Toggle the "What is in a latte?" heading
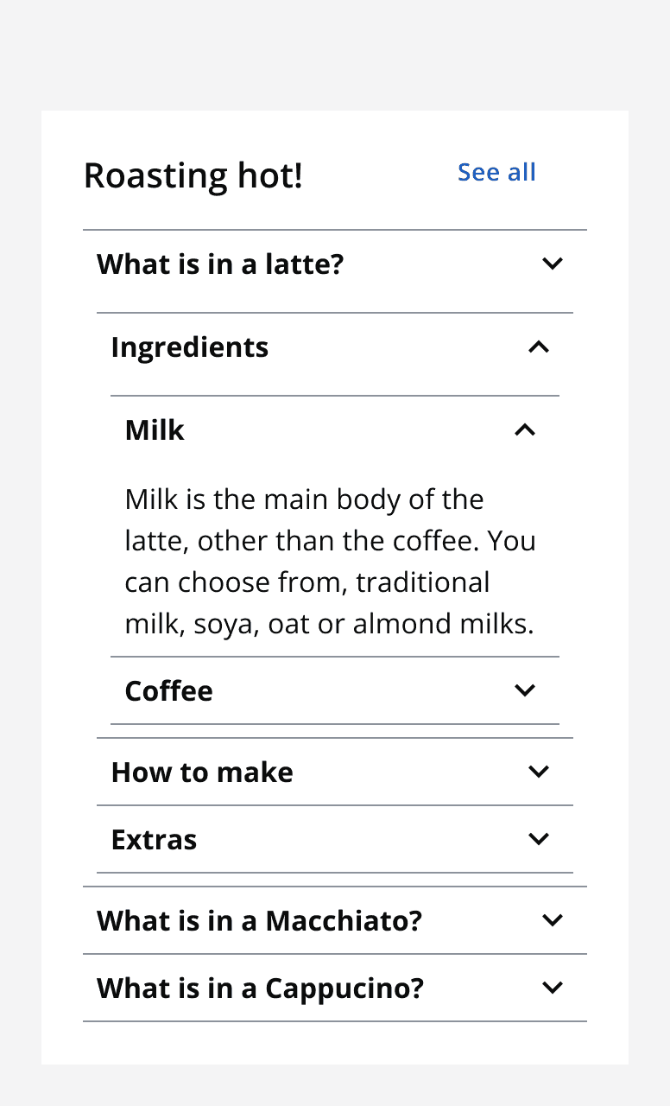Image resolution: width=670 pixels, height=1106 pixels. [220, 264]
